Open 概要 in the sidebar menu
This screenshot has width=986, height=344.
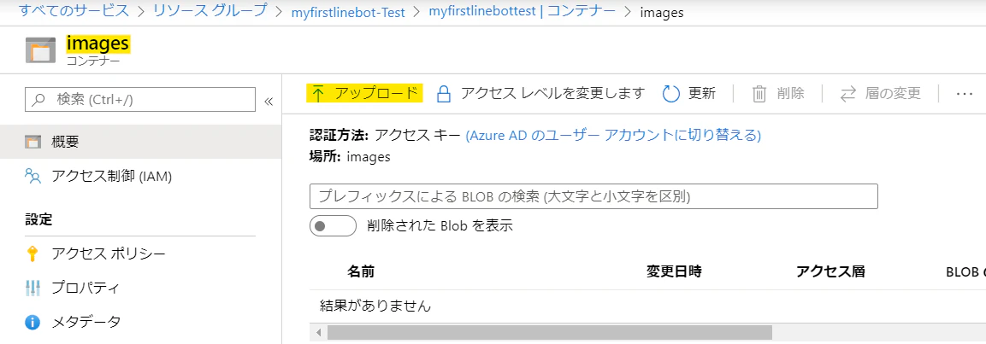(x=141, y=142)
